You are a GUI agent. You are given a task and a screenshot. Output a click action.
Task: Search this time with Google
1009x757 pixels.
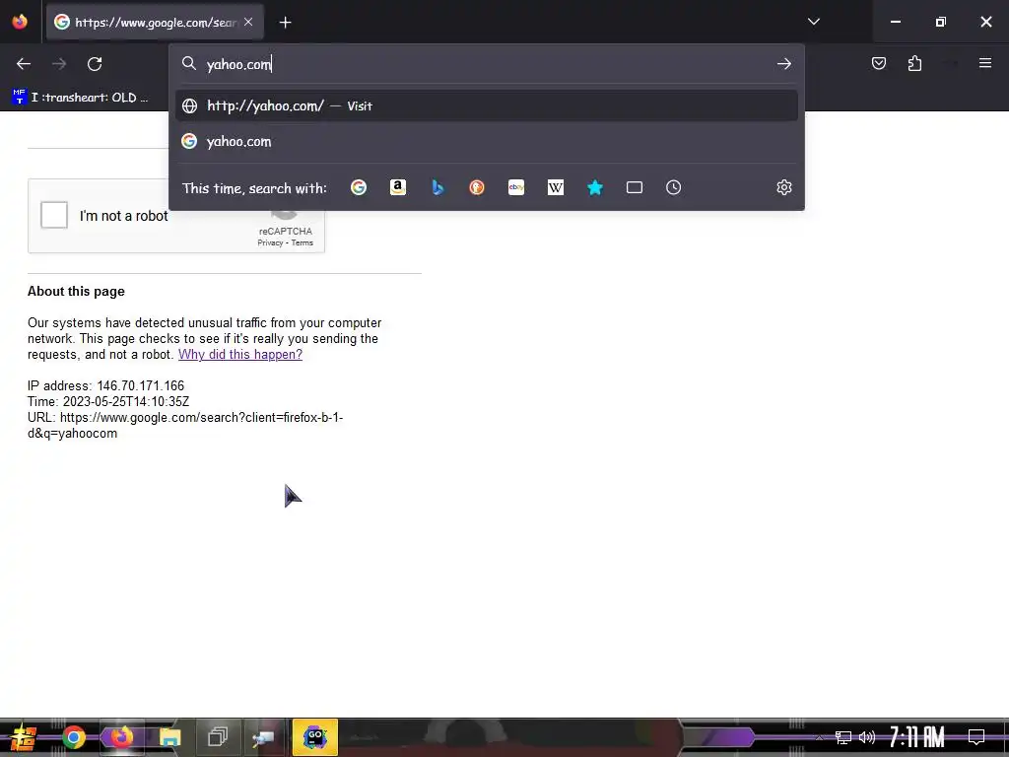click(x=359, y=187)
